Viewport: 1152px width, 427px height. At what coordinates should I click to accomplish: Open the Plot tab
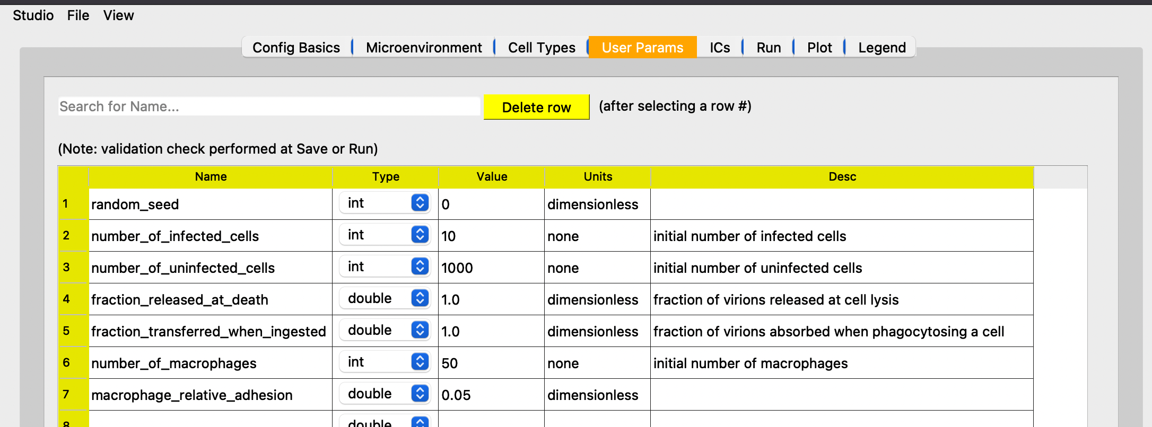point(819,48)
